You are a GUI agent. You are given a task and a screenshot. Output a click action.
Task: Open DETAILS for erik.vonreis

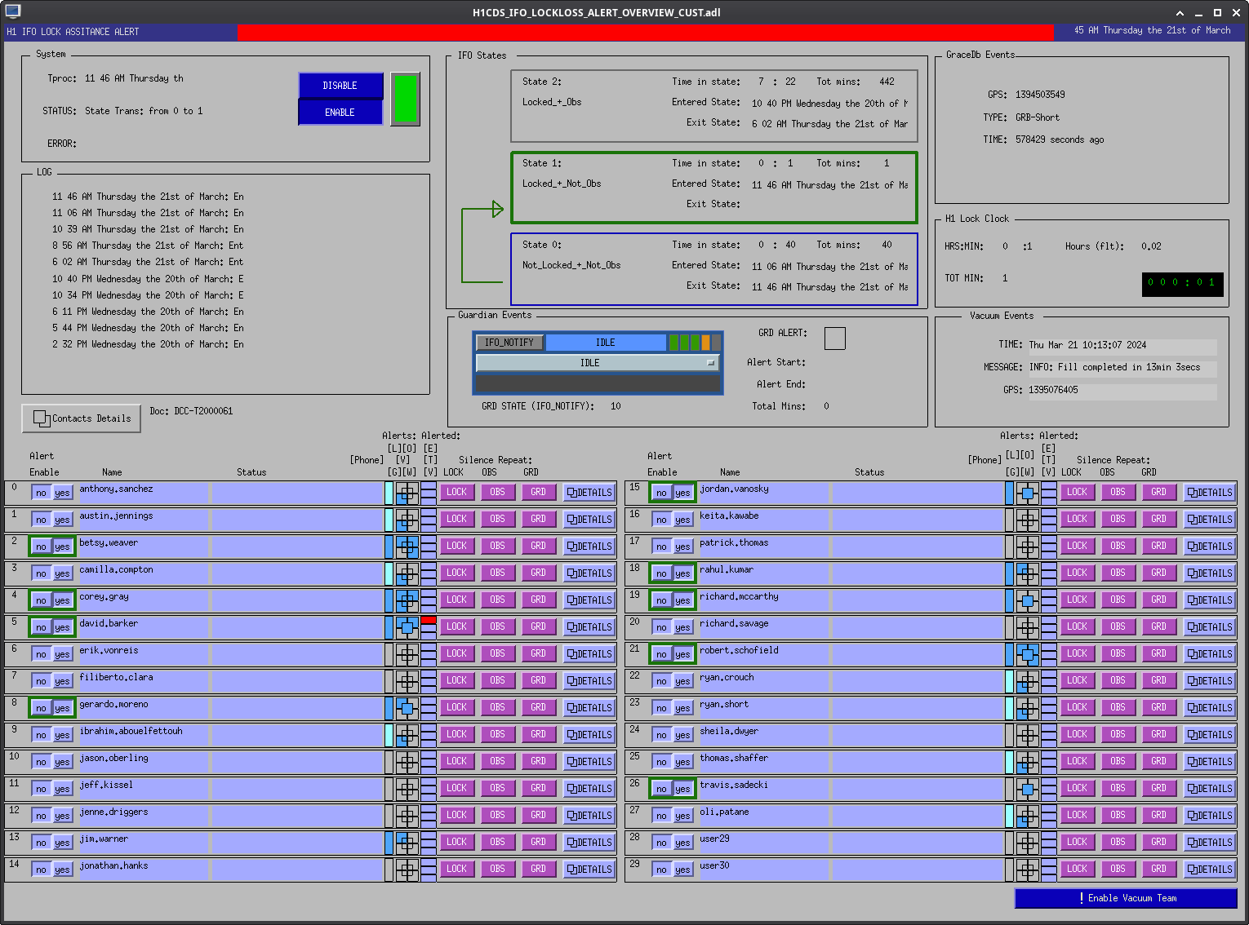click(x=589, y=654)
